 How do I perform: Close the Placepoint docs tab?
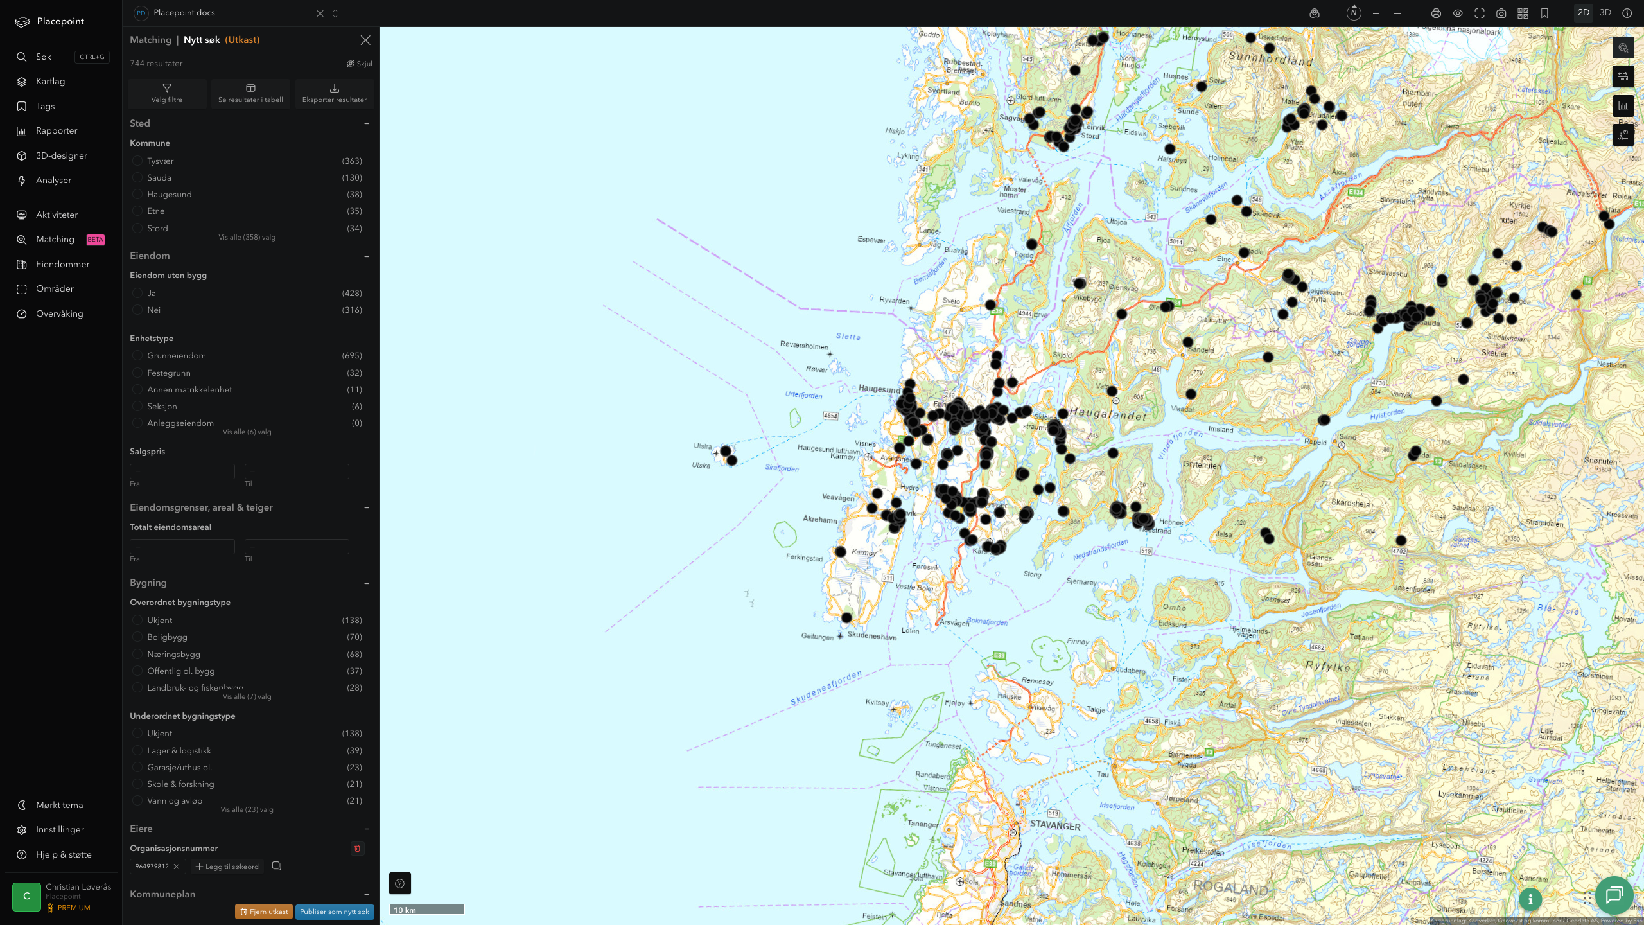[320, 13]
